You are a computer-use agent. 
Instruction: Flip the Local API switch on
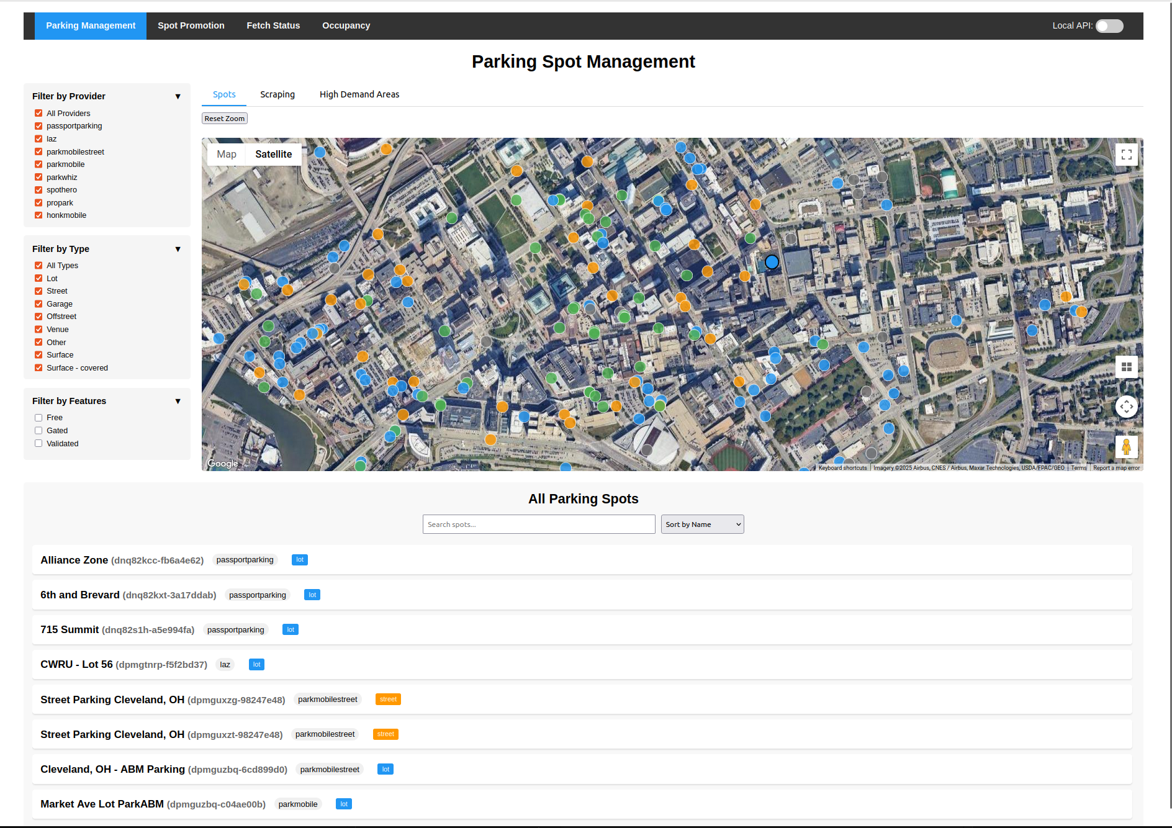click(x=1109, y=25)
